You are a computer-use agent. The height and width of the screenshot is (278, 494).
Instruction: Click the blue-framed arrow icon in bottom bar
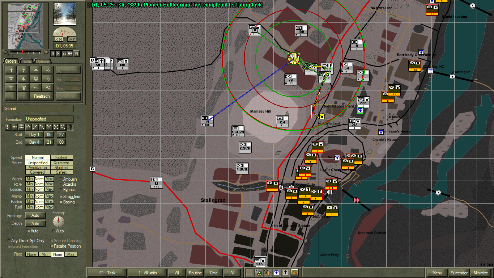pyautogui.click(x=276, y=273)
